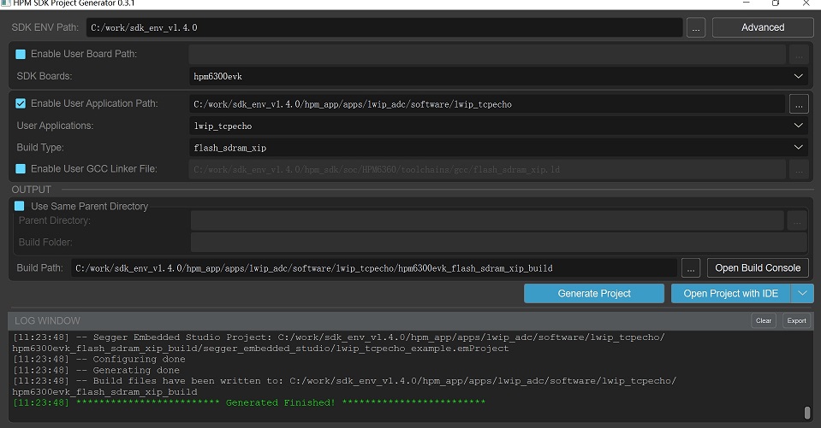The image size is (821, 428).
Task: Open Build Console
Action: pyautogui.click(x=758, y=268)
